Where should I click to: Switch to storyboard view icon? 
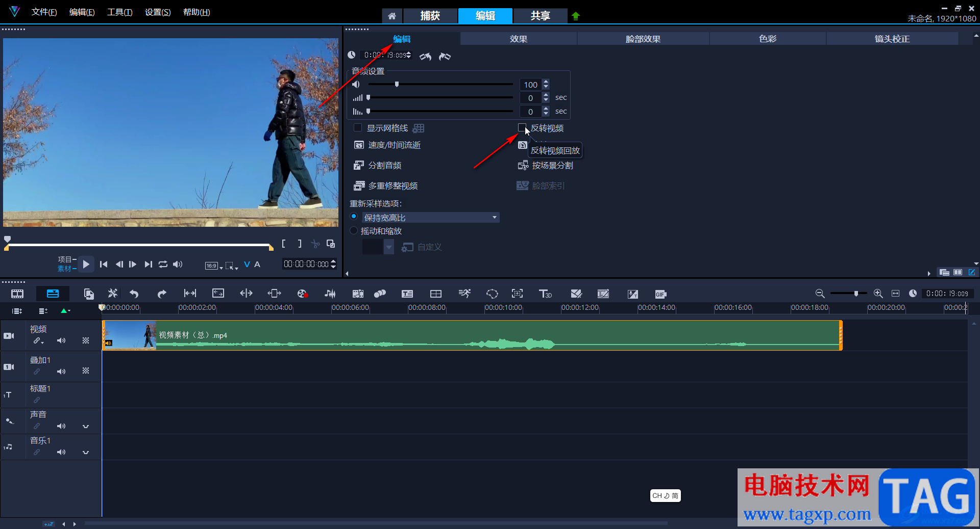(x=17, y=294)
